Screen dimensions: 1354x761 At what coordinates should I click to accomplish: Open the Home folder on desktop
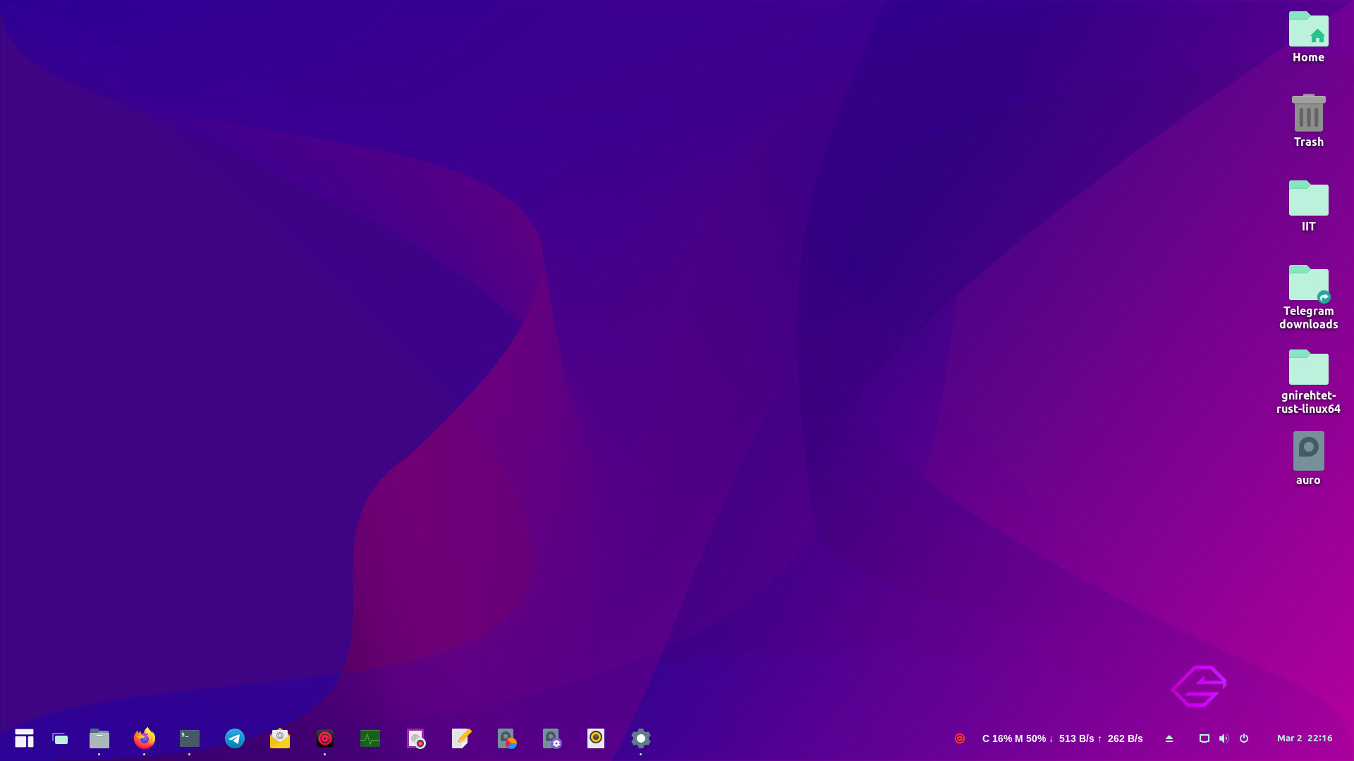pyautogui.click(x=1309, y=37)
